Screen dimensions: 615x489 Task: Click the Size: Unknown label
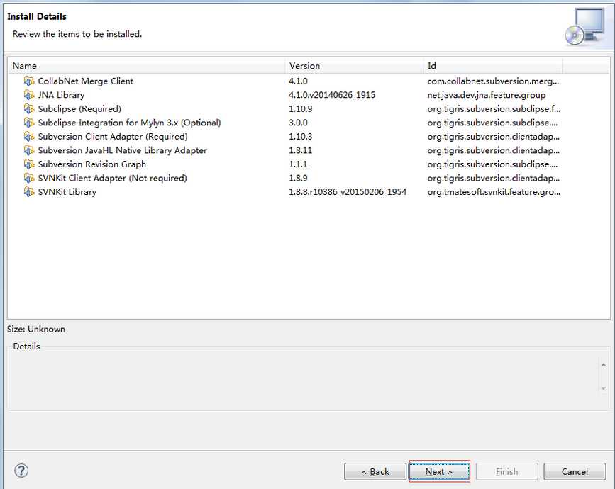click(x=36, y=329)
